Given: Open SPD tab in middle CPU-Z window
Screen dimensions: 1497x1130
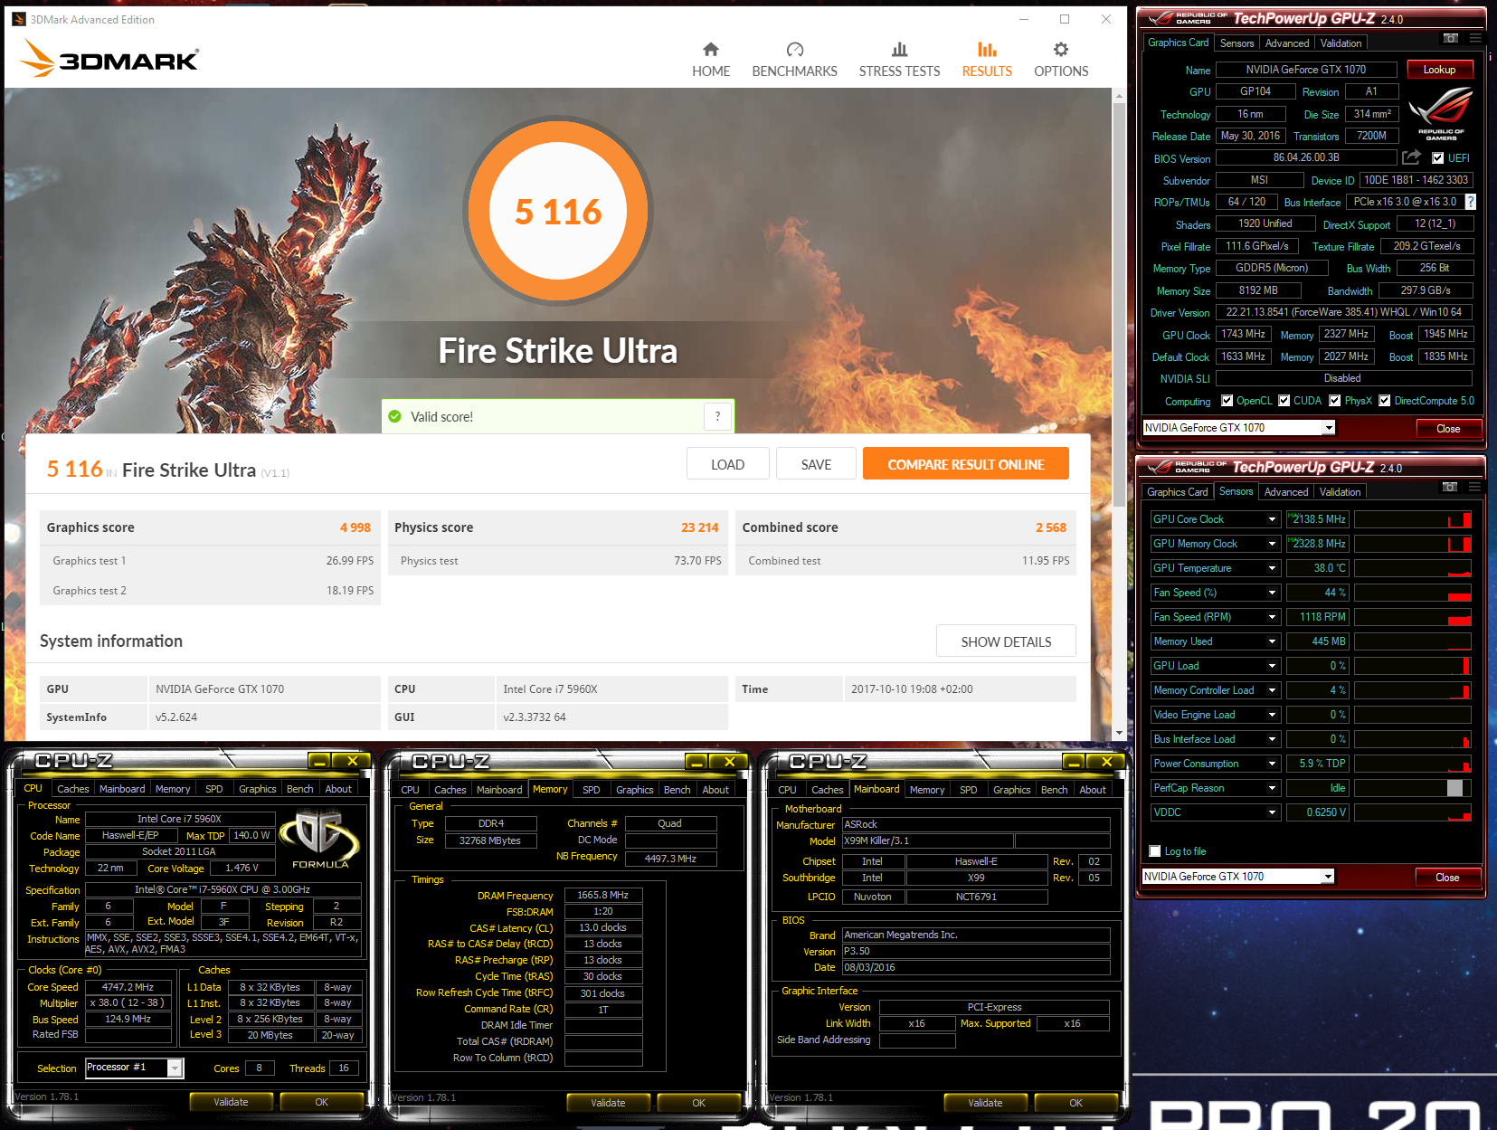Looking at the screenshot, I should (592, 790).
